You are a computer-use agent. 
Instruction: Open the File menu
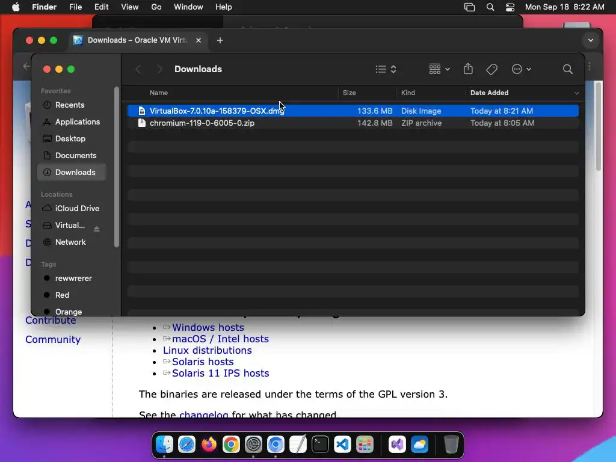pos(75,7)
